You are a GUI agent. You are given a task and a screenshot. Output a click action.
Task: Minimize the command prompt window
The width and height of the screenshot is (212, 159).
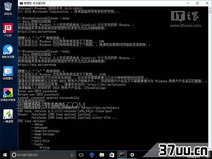point(188,3)
